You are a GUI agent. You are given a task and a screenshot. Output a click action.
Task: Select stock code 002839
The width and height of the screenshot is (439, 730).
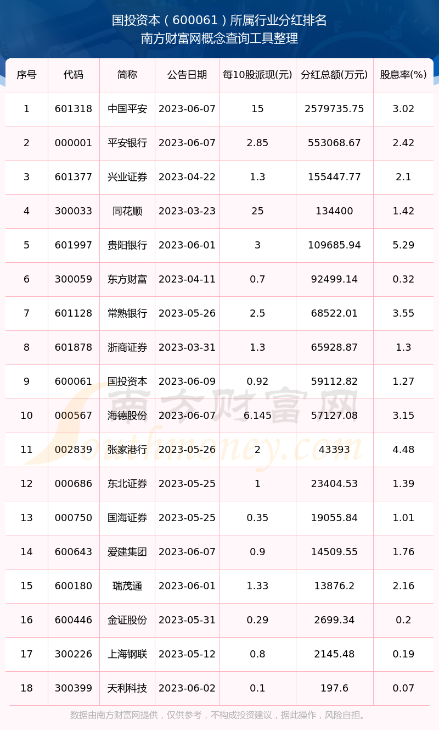(74, 450)
